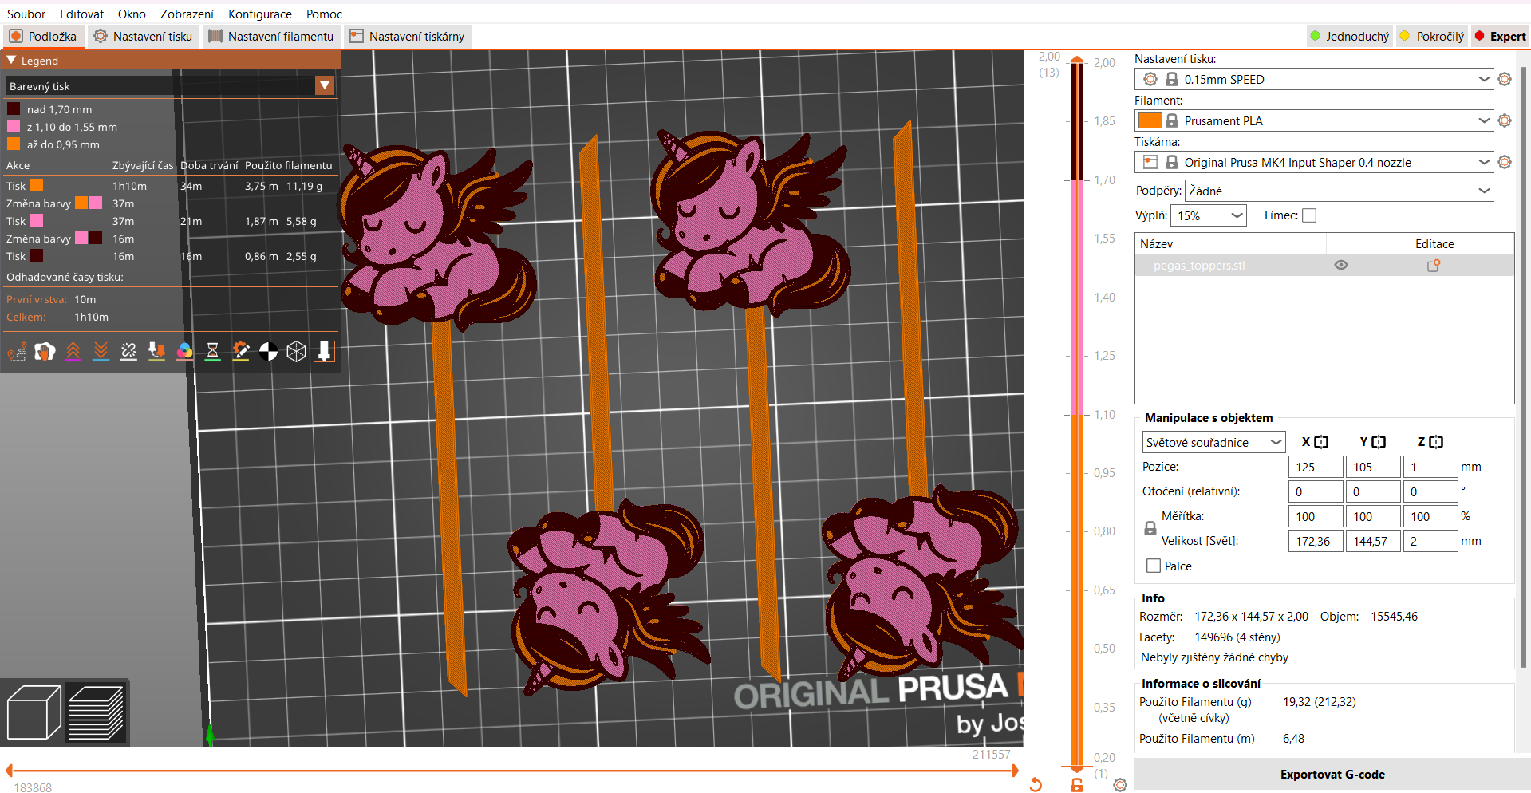Toggle color changes icon in legend toolbar
This screenshot has height=793, width=1531.
pyautogui.click(x=185, y=351)
